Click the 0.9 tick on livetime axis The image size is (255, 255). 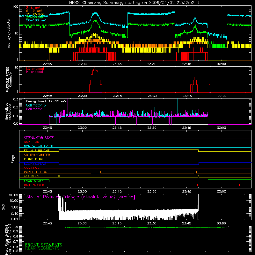click(16, 231)
